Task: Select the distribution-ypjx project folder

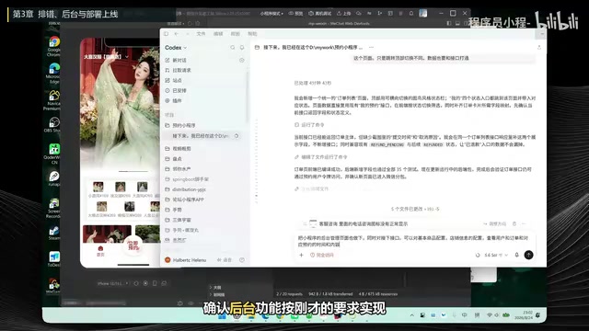Action: pos(189,189)
